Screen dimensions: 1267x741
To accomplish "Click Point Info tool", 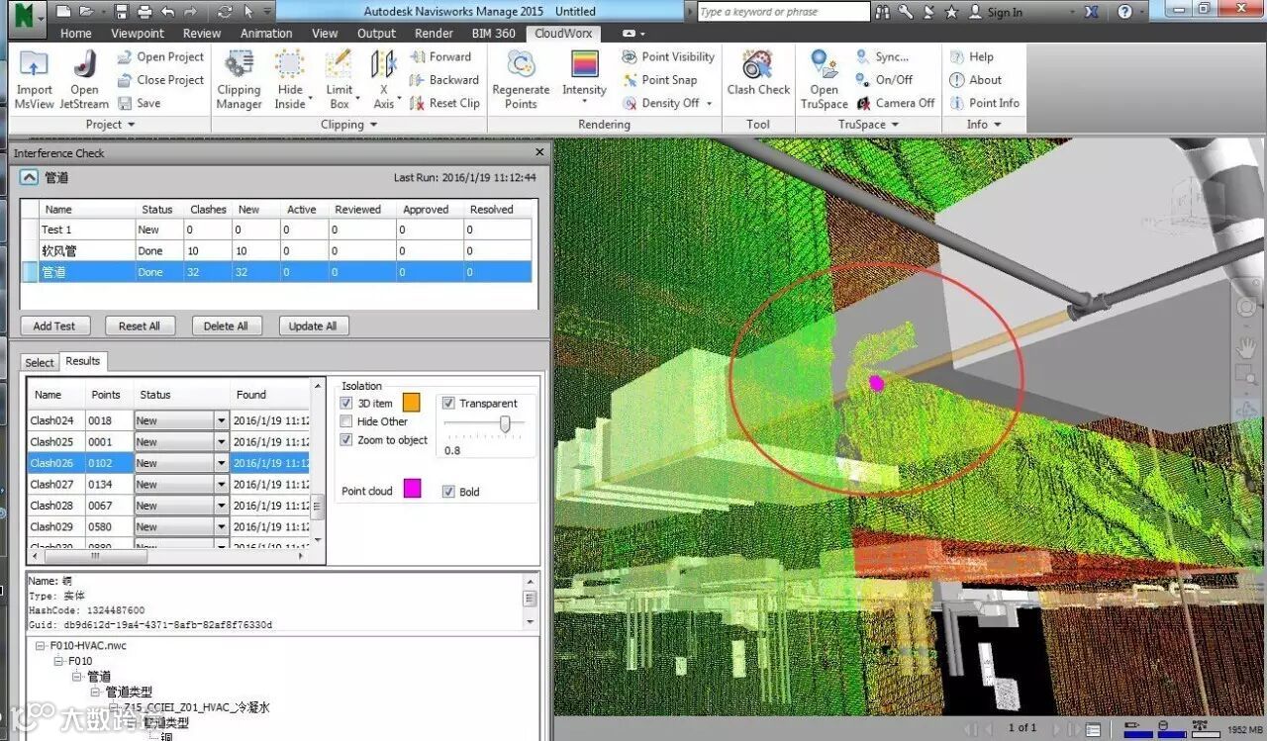I will click(984, 103).
